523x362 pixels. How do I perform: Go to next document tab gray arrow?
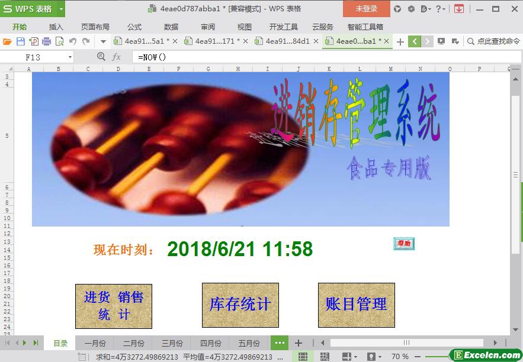427,41
